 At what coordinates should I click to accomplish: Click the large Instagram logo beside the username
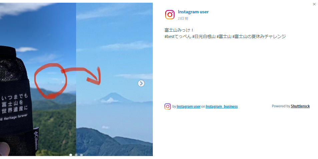pos(170,15)
